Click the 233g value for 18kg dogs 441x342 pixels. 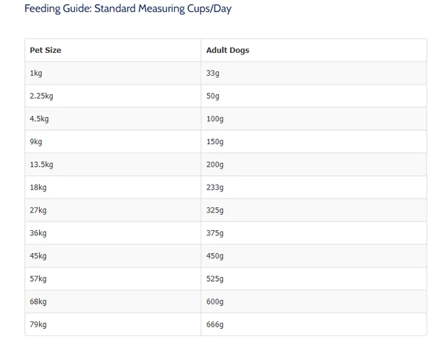(215, 187)
